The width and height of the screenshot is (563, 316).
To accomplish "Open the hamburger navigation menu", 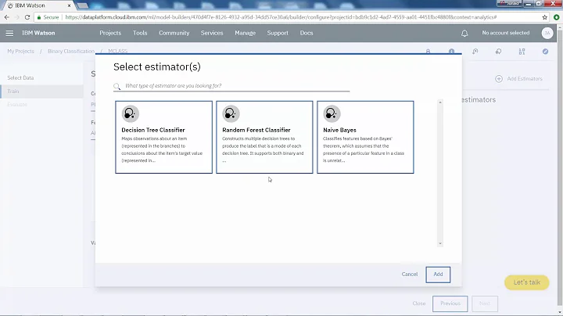I will [x=9, y=33].
